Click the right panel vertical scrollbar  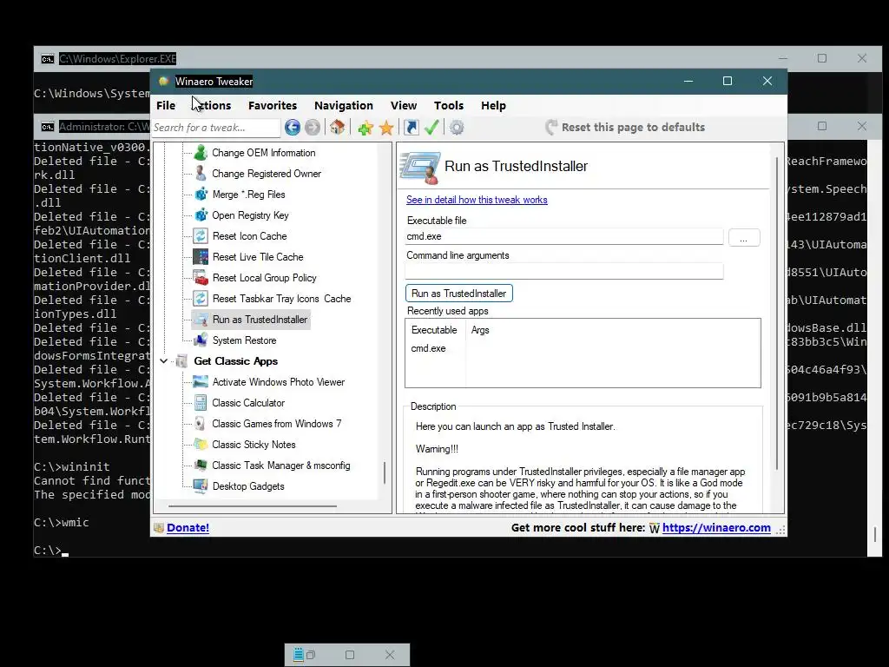(x=777, y=313)
